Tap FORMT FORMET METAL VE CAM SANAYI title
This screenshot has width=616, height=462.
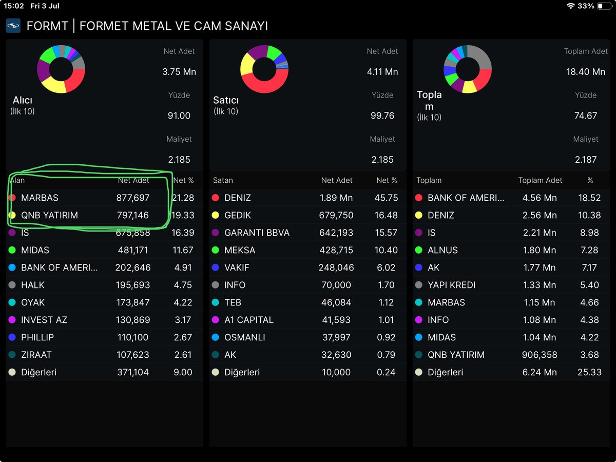(147, 26)
